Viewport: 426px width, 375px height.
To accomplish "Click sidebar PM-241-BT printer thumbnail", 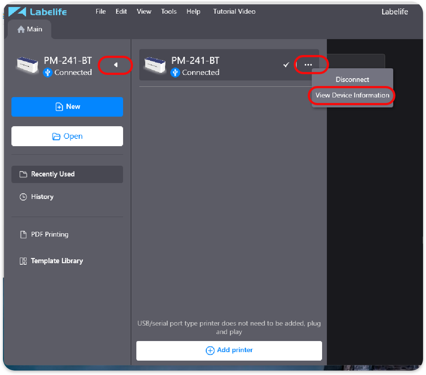I will click(x=27, y=65).
